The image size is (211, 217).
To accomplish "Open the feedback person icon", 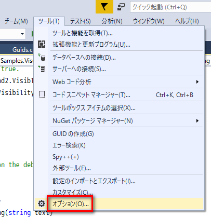I will point(121,7).
